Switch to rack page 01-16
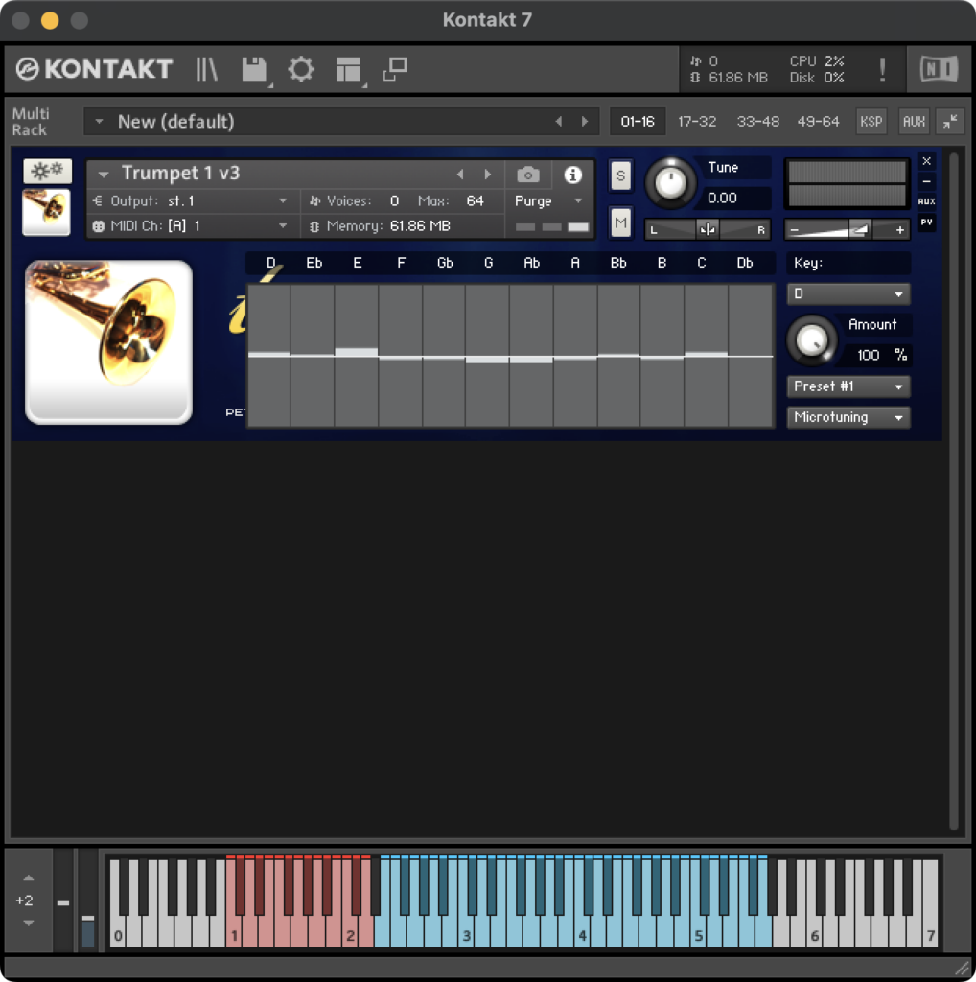 click(x=638, y=122)
